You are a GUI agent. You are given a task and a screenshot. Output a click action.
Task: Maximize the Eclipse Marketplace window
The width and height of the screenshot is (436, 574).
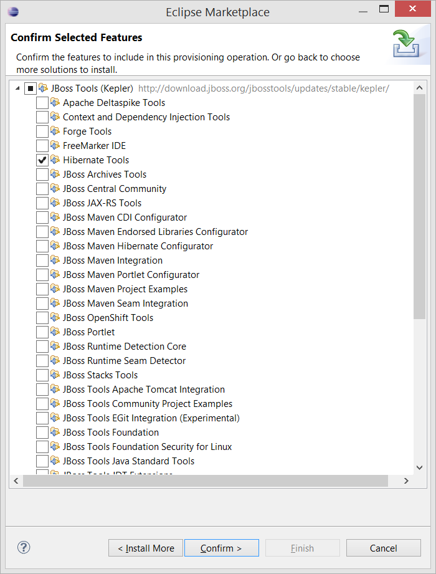point(384,9)
